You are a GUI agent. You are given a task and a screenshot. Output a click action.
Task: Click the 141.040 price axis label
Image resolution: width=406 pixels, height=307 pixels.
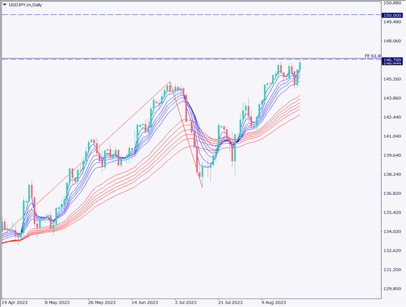[392, 137]
